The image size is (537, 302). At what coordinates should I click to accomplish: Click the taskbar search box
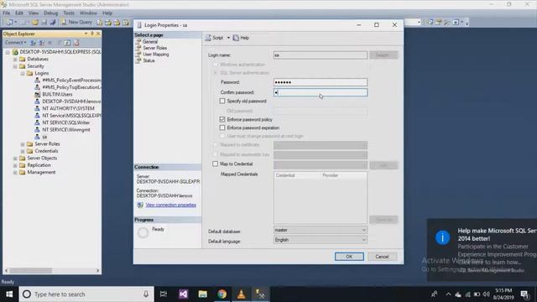click(x=86, y=294)
